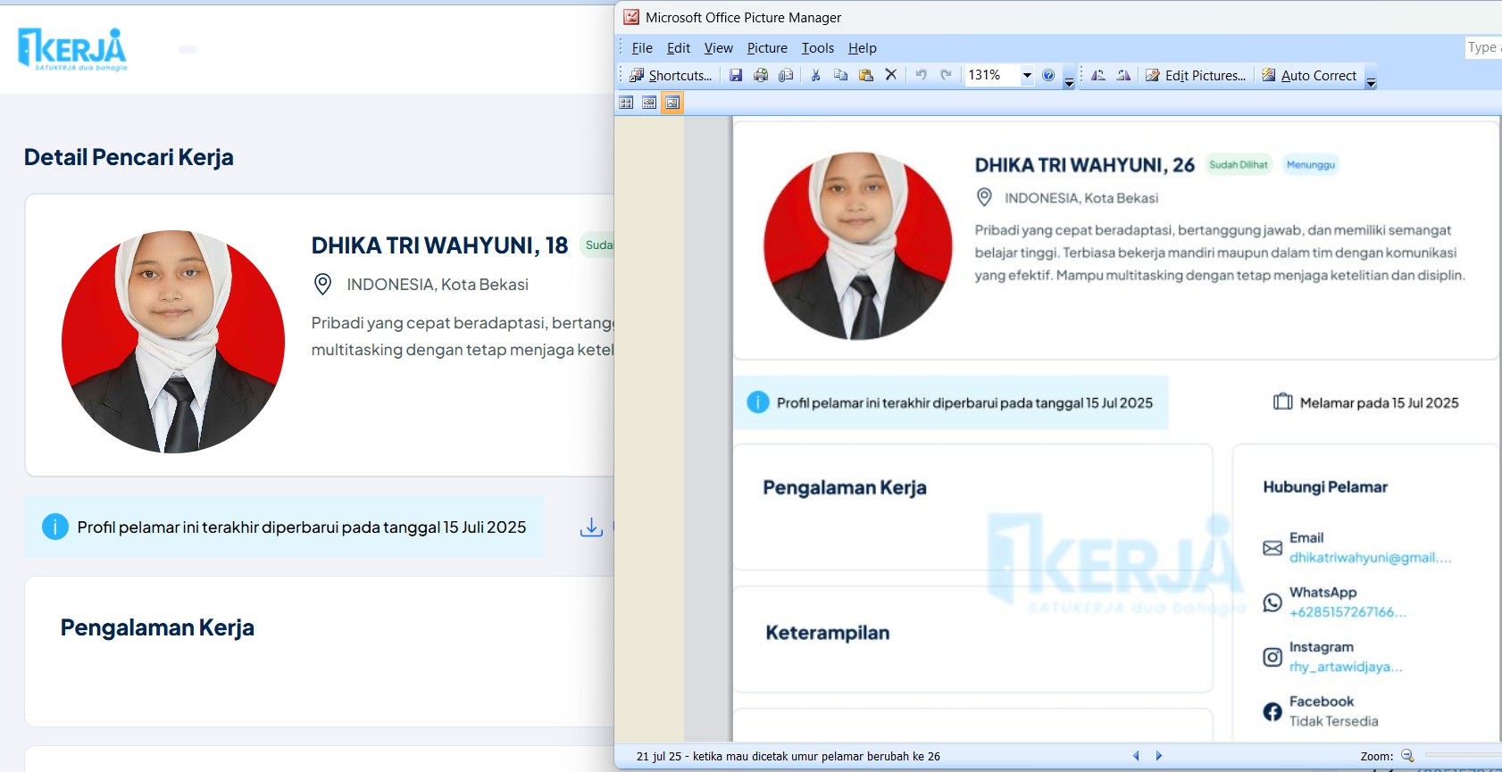Viewport: 1502px width, 772px height.
Task: Click the Edit Pictures button
Action: coord(1196,76)
